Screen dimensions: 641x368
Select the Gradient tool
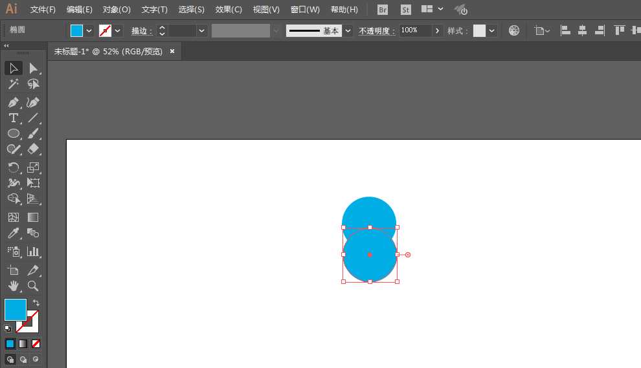33,217
